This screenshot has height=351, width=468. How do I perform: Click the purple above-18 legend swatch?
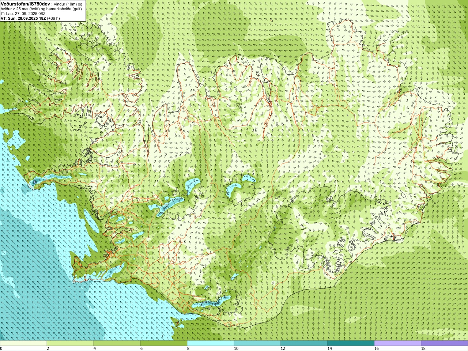(445, 343)
